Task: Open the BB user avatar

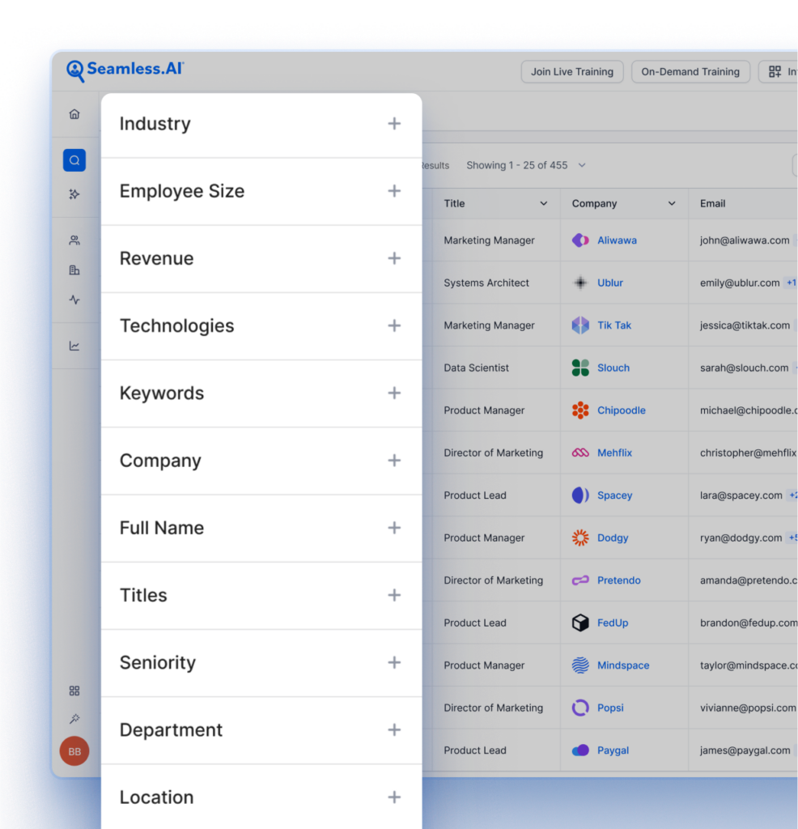Action: pos(74,751)
